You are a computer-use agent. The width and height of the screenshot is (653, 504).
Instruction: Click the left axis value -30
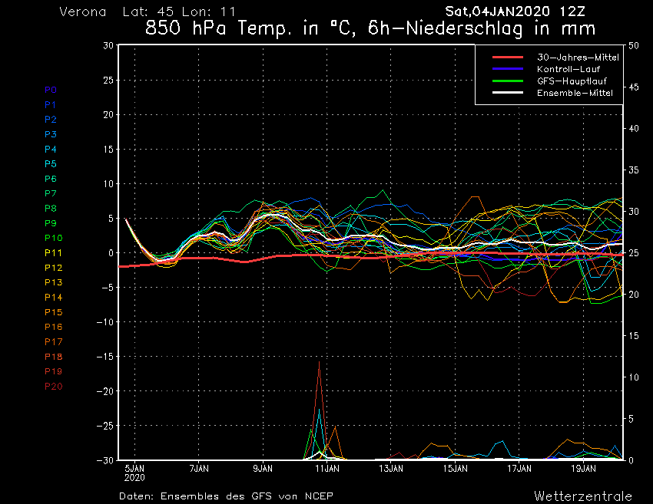click(105, 460)
